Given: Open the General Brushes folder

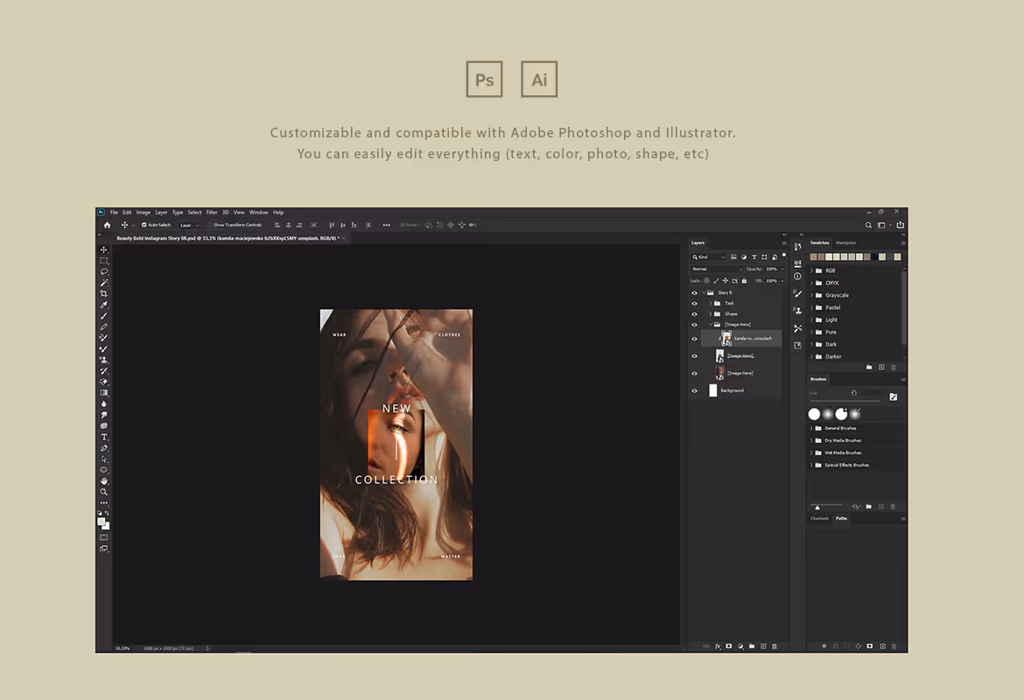Looking at the screenshot, I should (x=840, y=429).
